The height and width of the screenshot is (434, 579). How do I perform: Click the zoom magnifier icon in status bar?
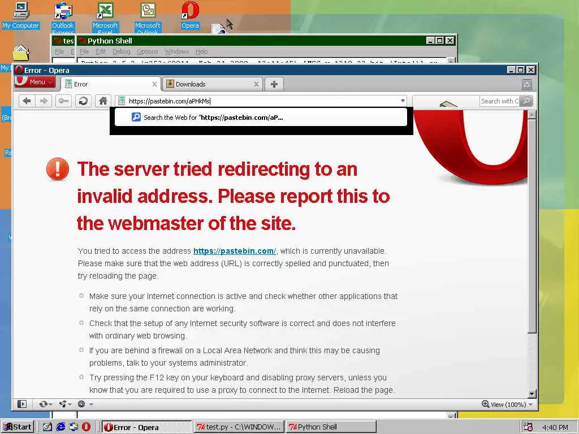click(x=486, y=404)
